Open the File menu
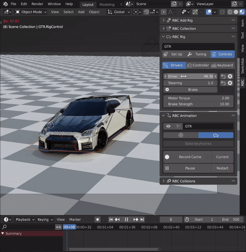Screen dimensions: 246x252 pyautogui.click(x=13, y=4)
